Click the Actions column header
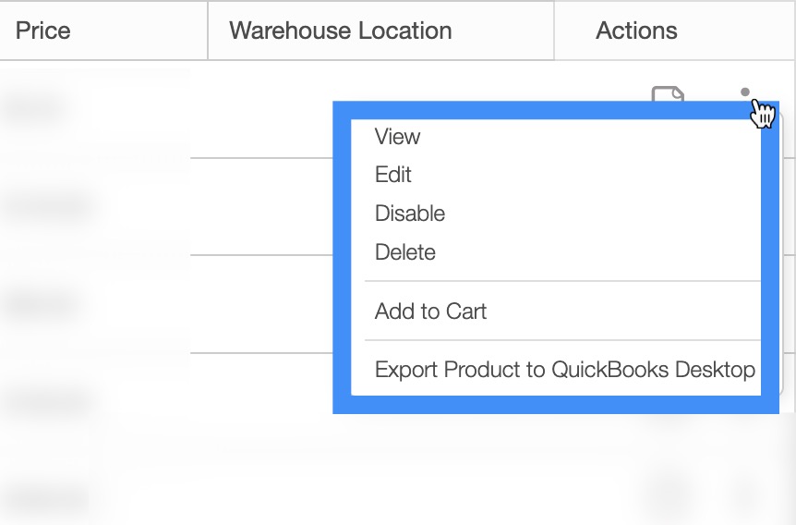The height and width of the screenshot is (525, 796). 637,31
